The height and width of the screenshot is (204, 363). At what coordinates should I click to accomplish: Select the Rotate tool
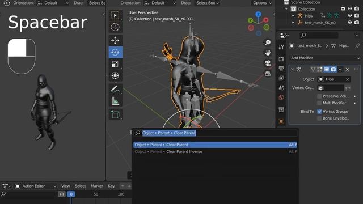tap(115, 52)
